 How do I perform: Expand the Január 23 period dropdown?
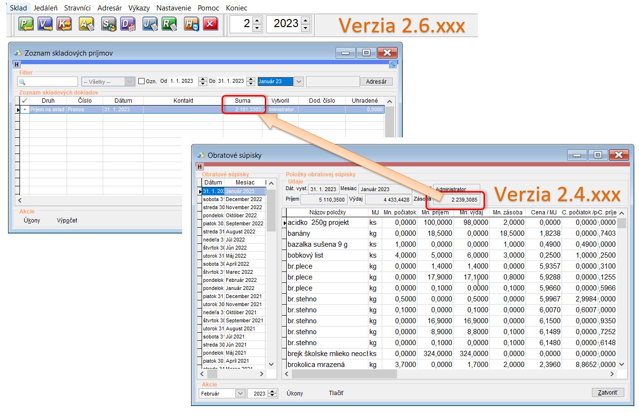point(299,81)
